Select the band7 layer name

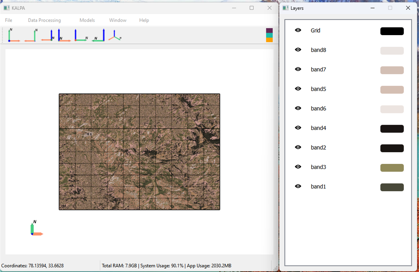[318, 70]
